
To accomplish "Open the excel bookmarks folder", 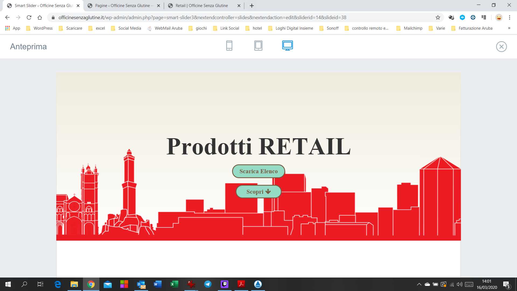I will coord(97,28).
